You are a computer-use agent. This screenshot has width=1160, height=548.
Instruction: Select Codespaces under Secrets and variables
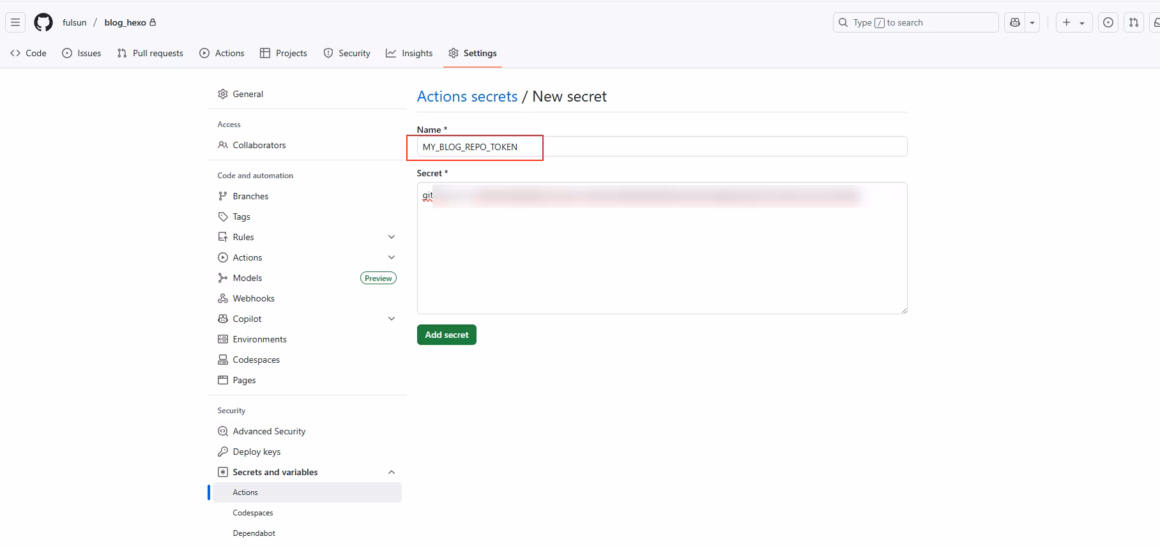[x=253, y=513]
